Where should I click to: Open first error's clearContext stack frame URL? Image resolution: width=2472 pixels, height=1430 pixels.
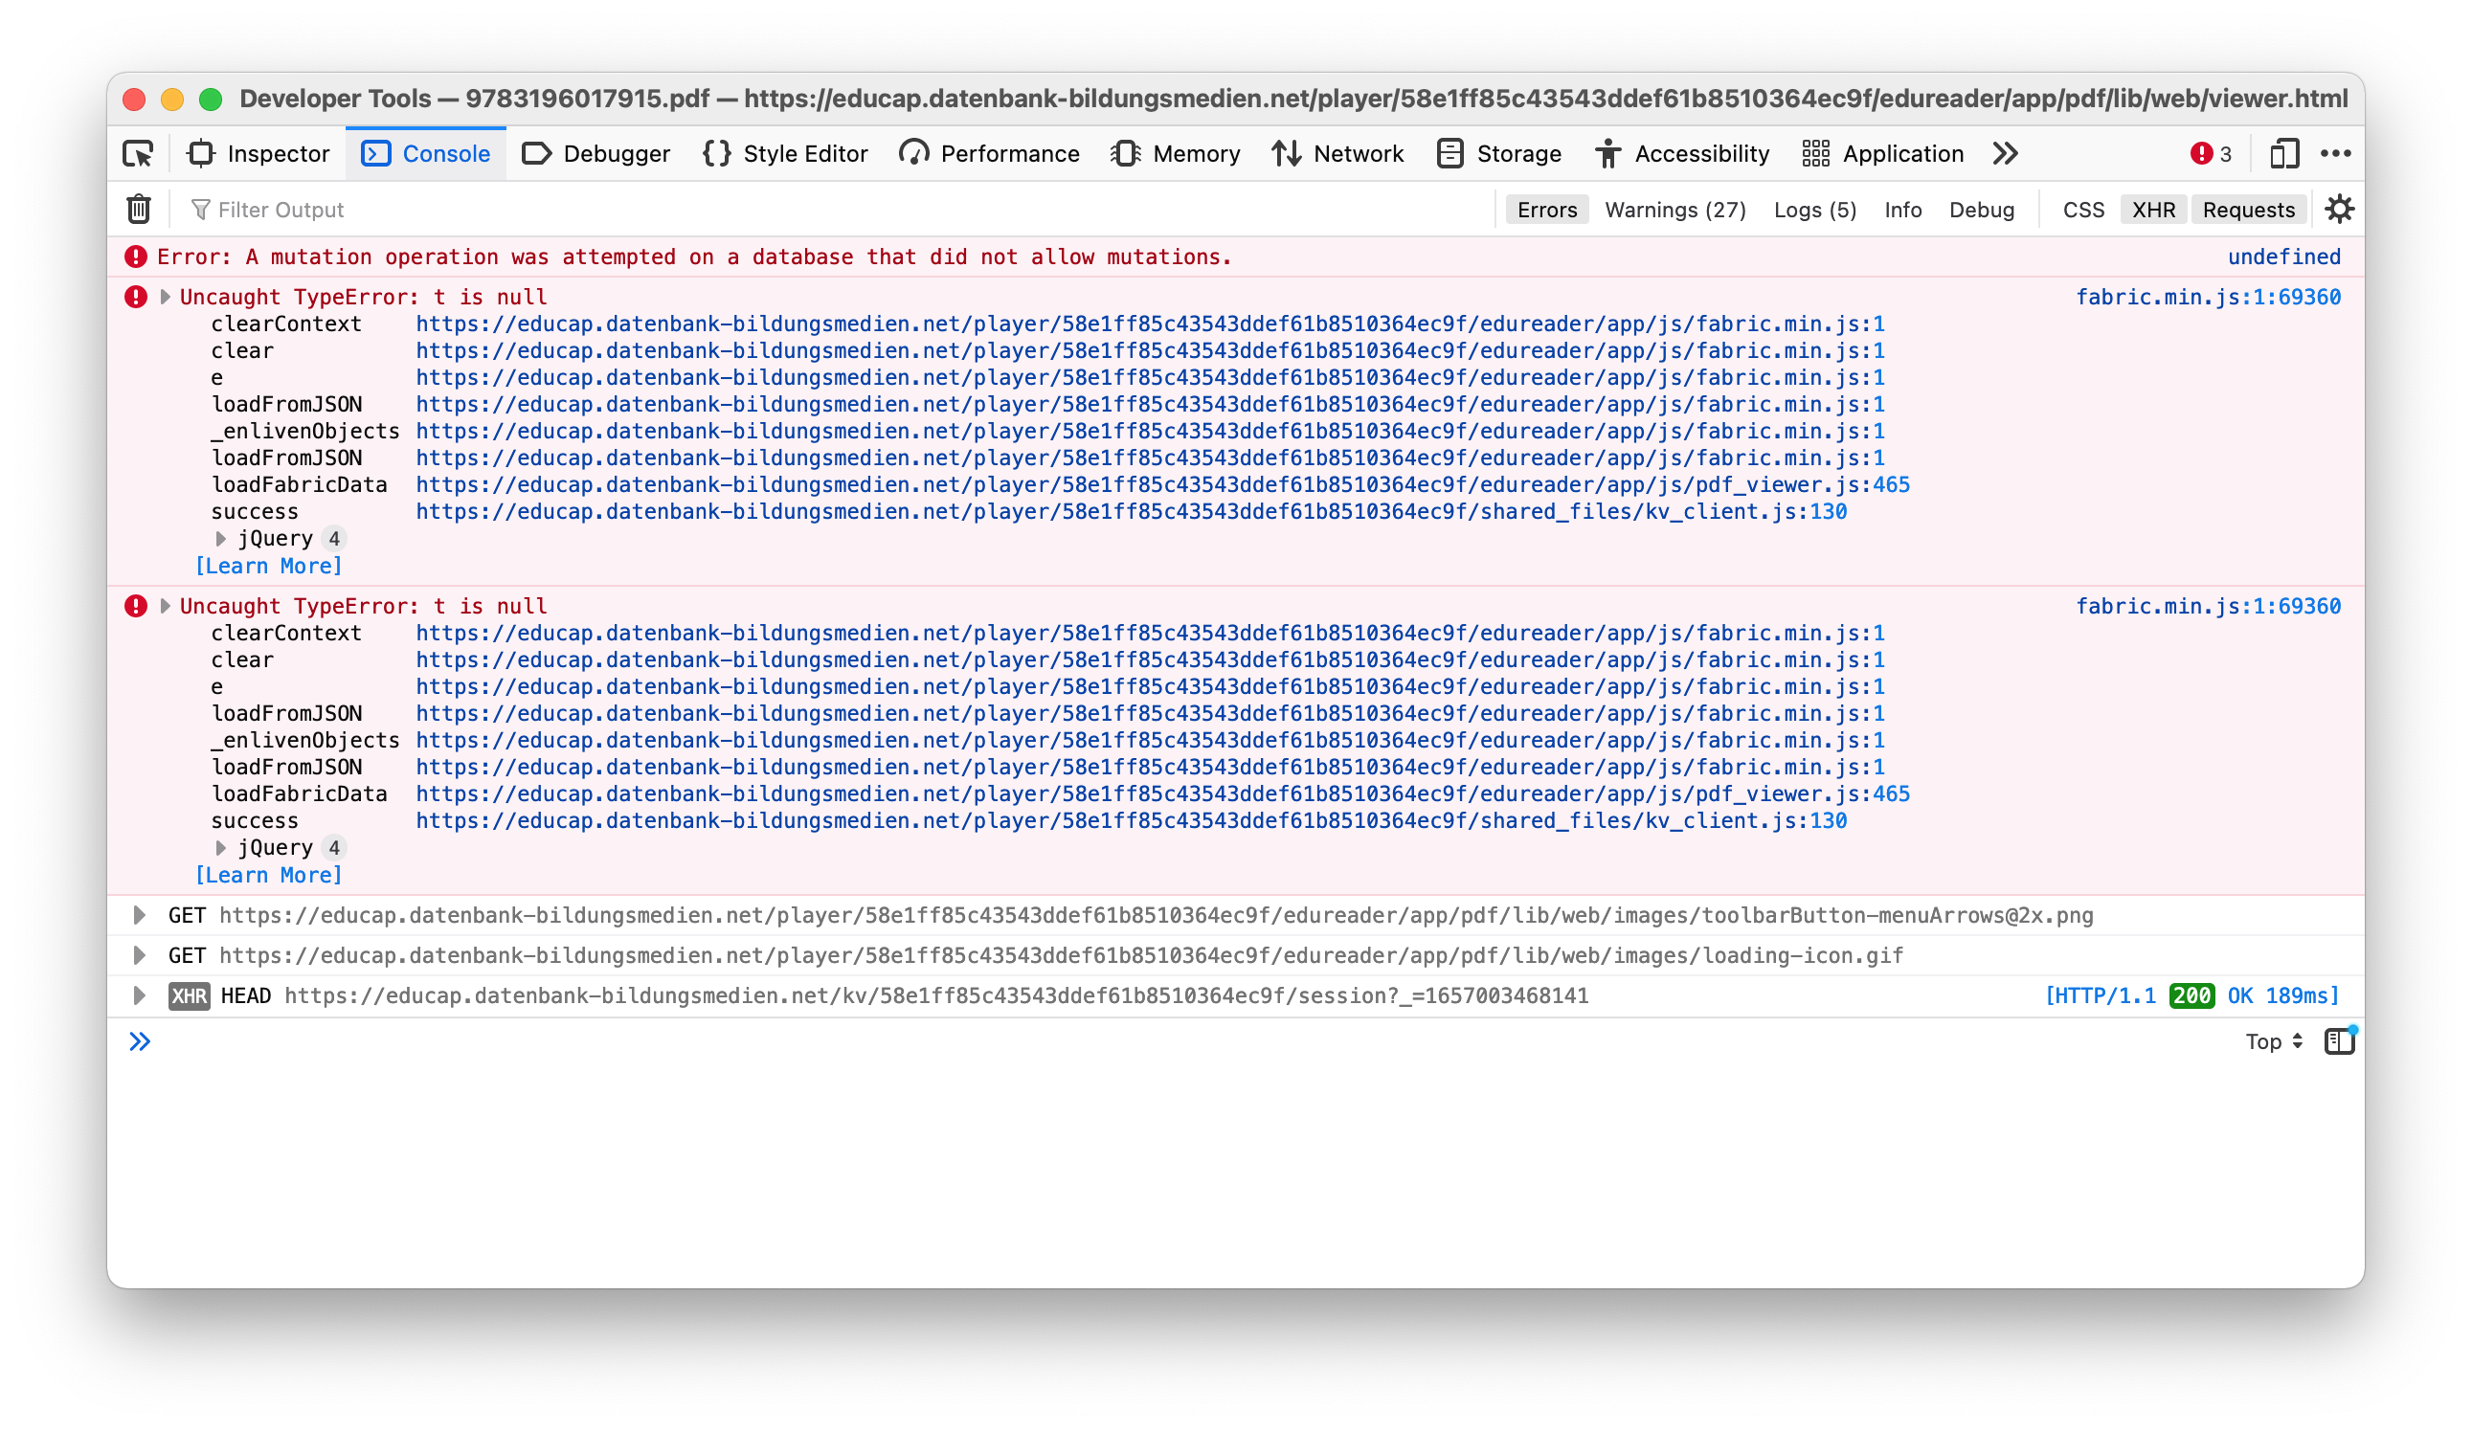pyautogui.click(x=1150, y=324)
